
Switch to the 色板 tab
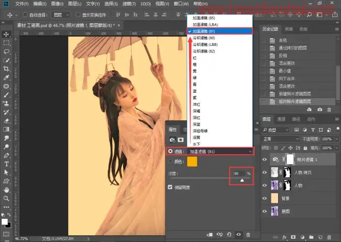pyautogui.click(x=303, y=29)
